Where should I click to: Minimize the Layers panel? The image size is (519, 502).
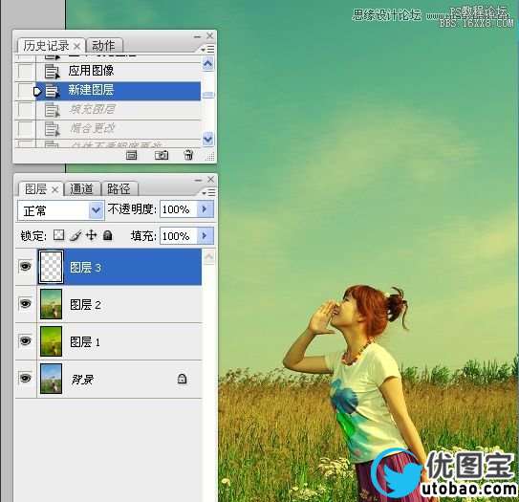pos(198,180)
